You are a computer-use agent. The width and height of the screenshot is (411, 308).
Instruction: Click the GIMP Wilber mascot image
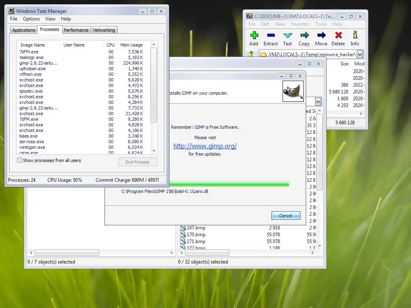293,91
